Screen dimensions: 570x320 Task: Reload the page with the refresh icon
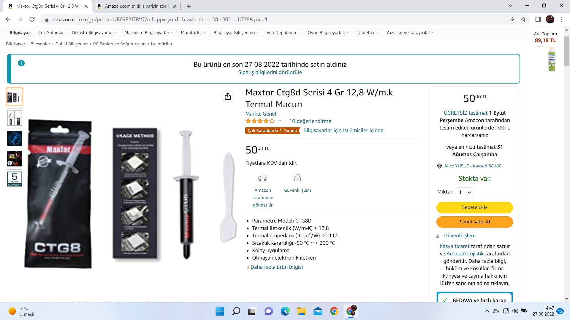coord(32,20)
